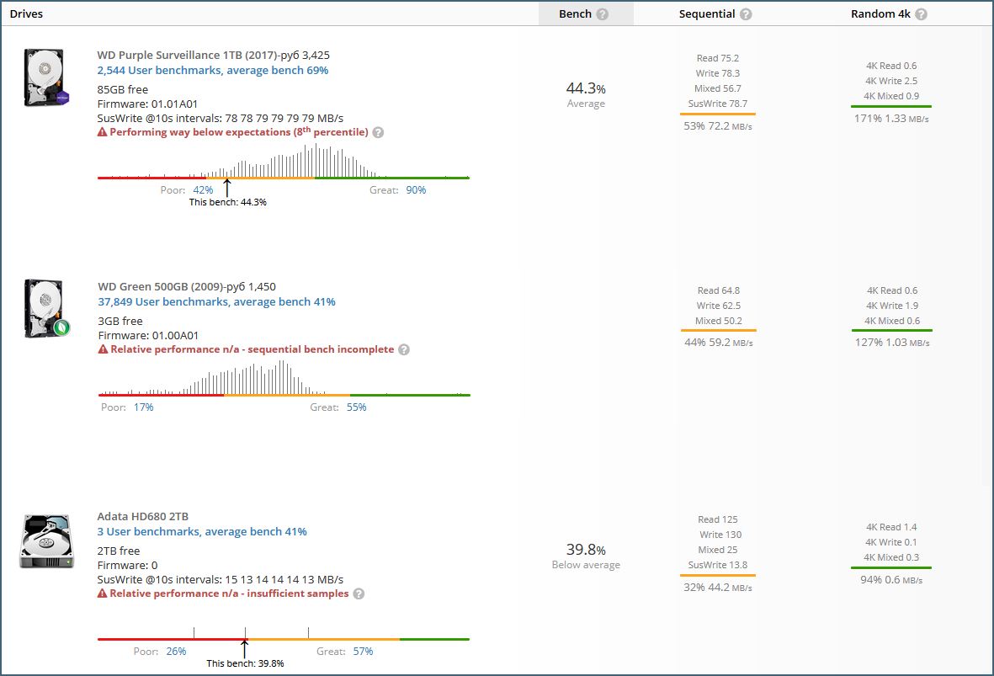Click the WD Purple drive image
This screenshot has height=676, width=994.
[x=44, y=77]
